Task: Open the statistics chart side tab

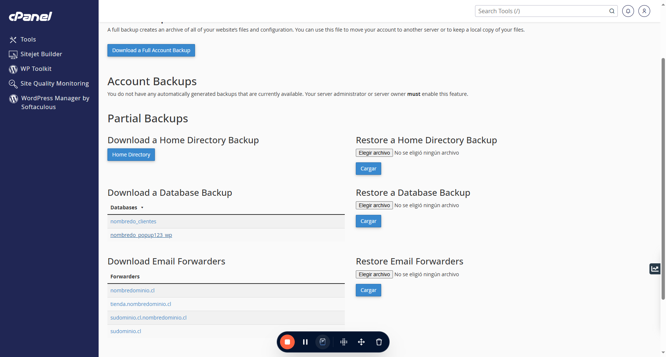Action: (x=655, y=269)
